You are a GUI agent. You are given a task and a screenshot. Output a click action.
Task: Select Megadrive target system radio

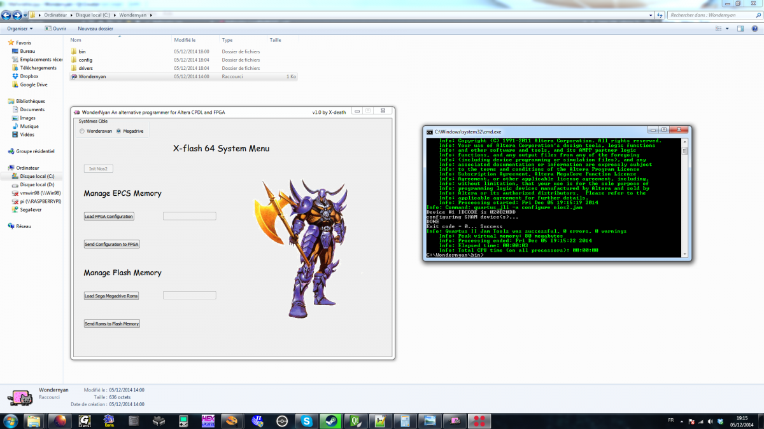118,132
